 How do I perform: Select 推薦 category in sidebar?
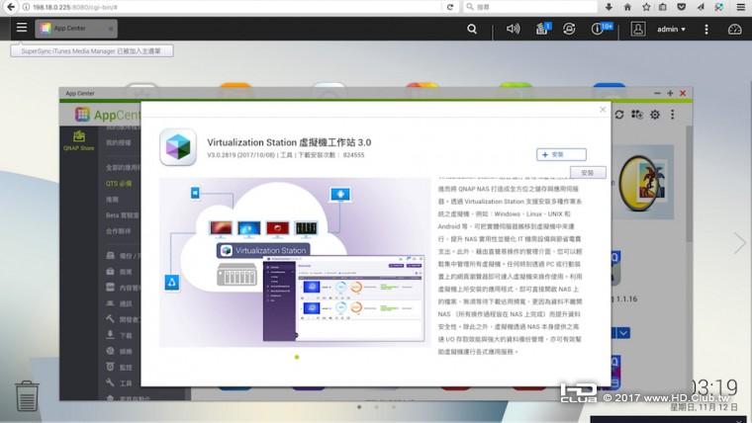112,200
